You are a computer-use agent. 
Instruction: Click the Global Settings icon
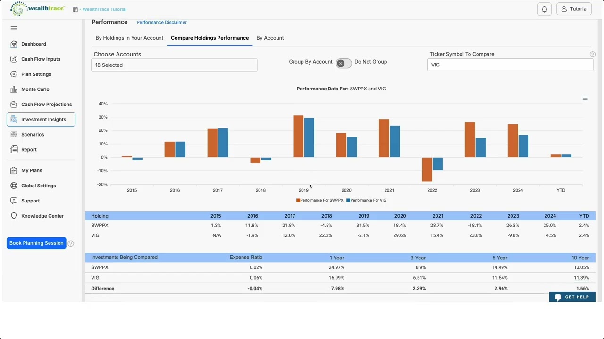[x=14, y=186]
